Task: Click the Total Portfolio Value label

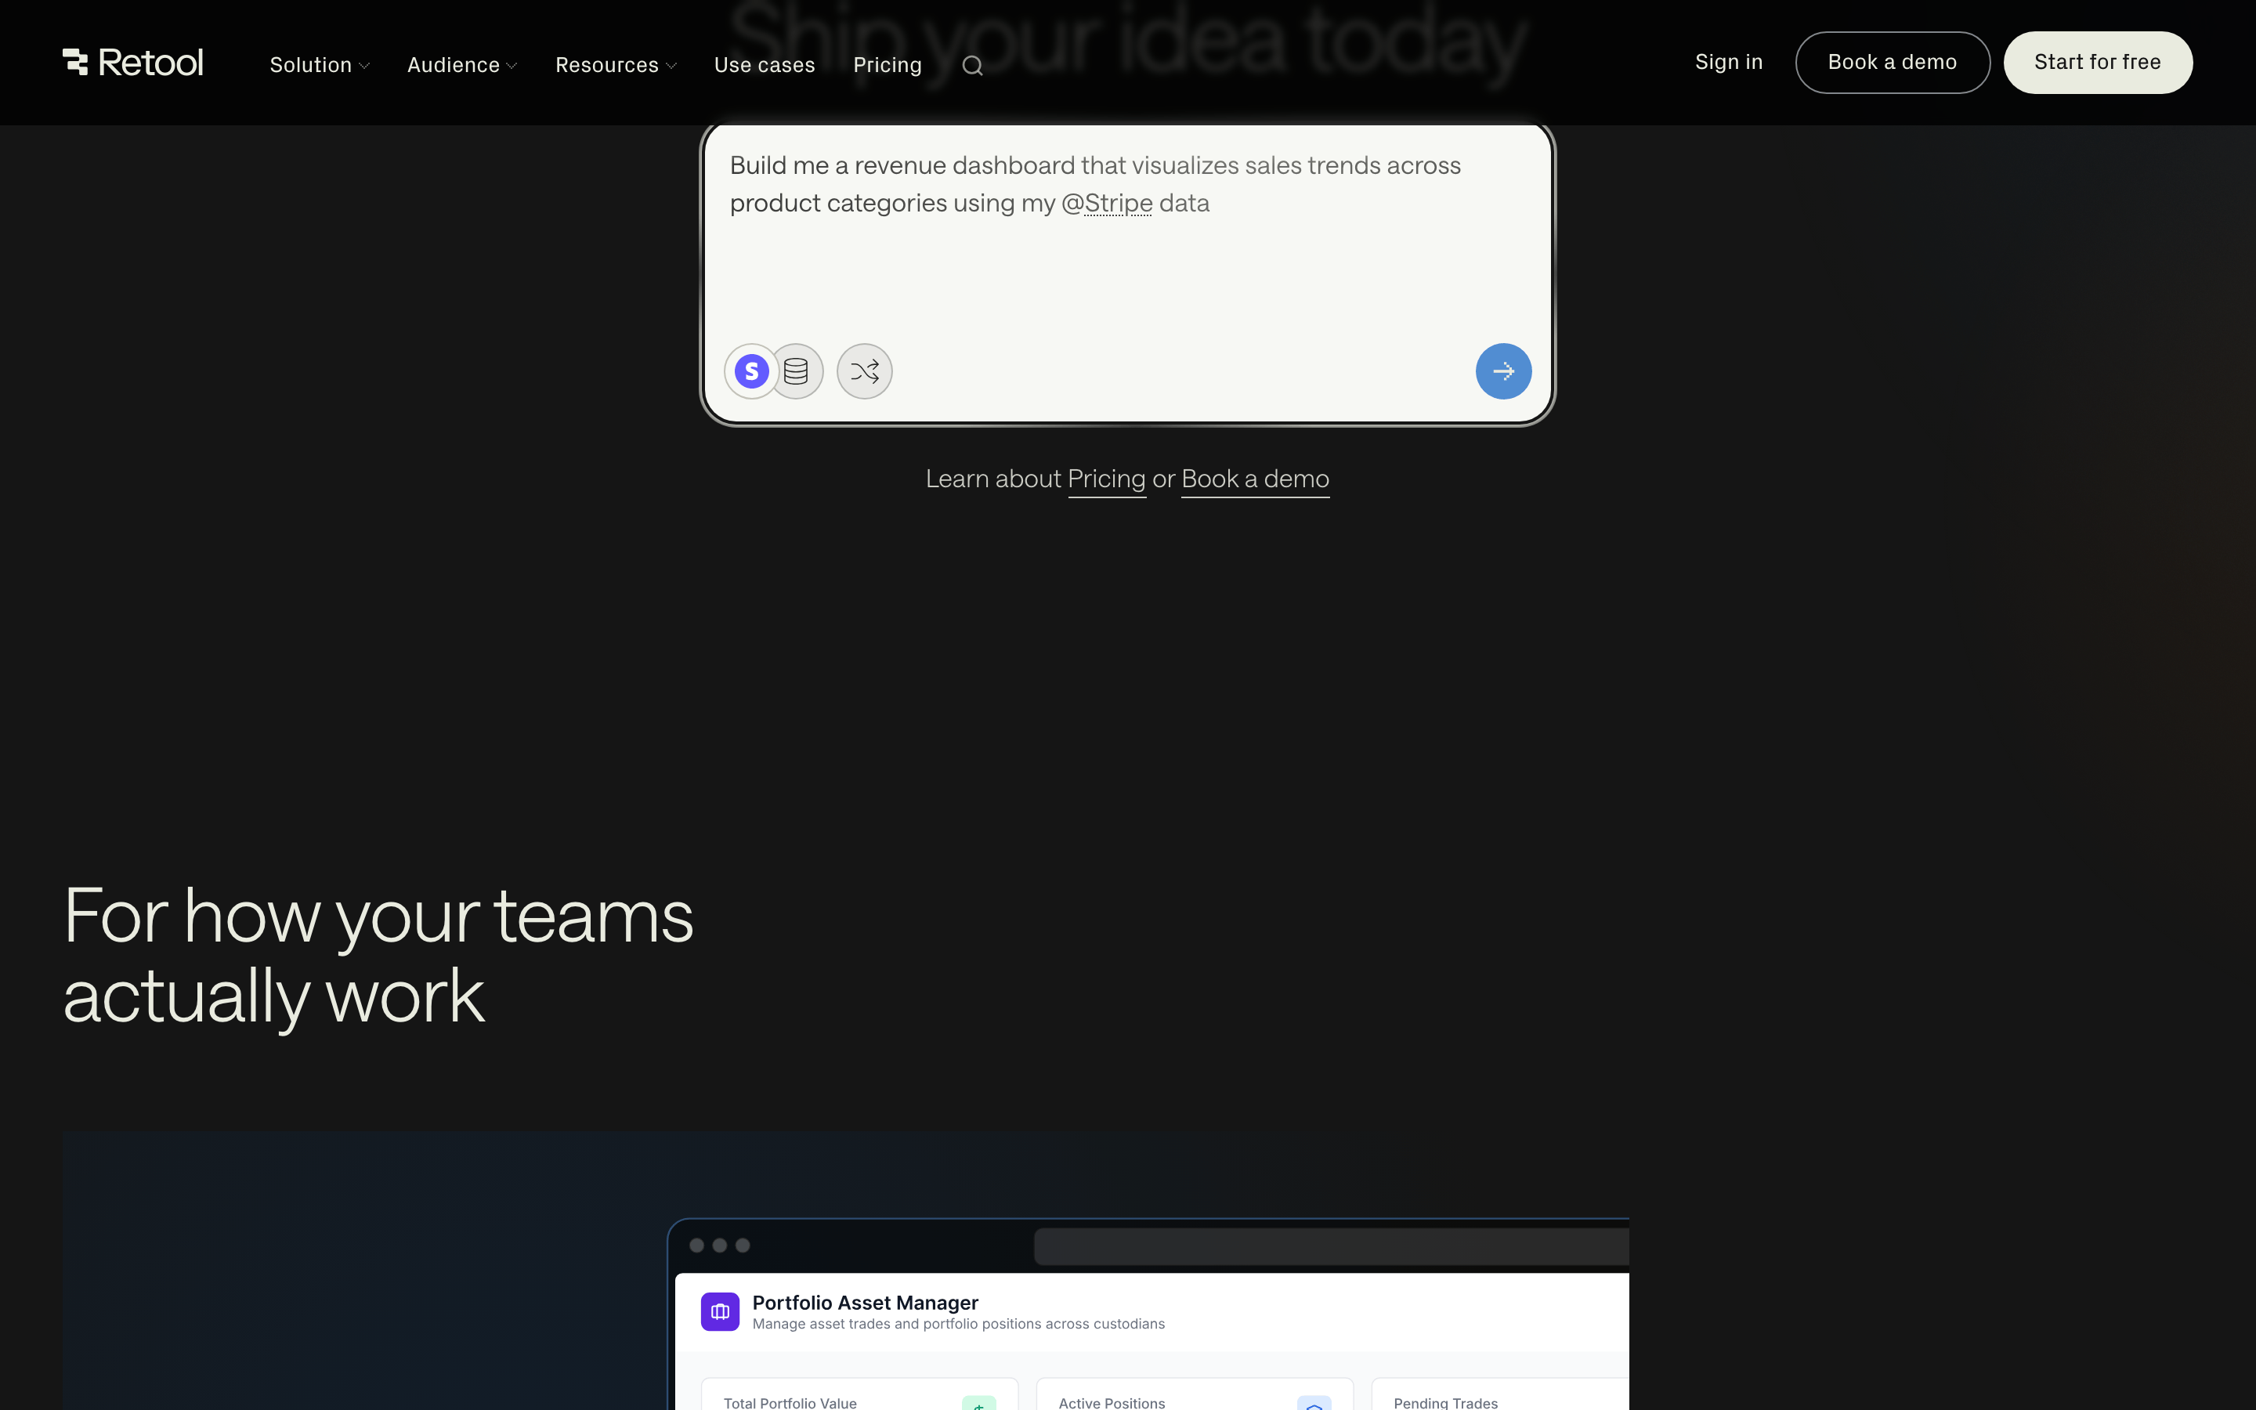Action: coord(790,1402)
